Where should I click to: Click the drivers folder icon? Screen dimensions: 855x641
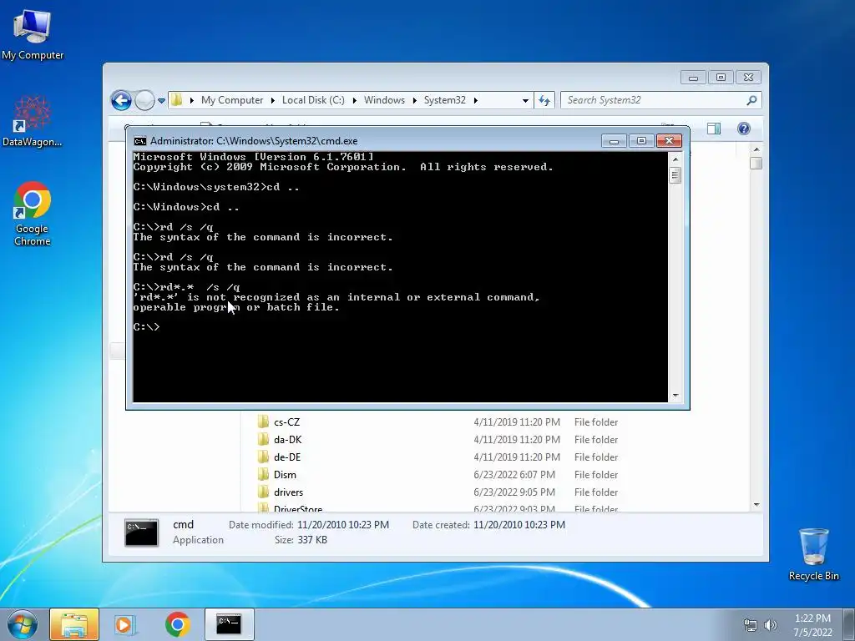(263, 492)
